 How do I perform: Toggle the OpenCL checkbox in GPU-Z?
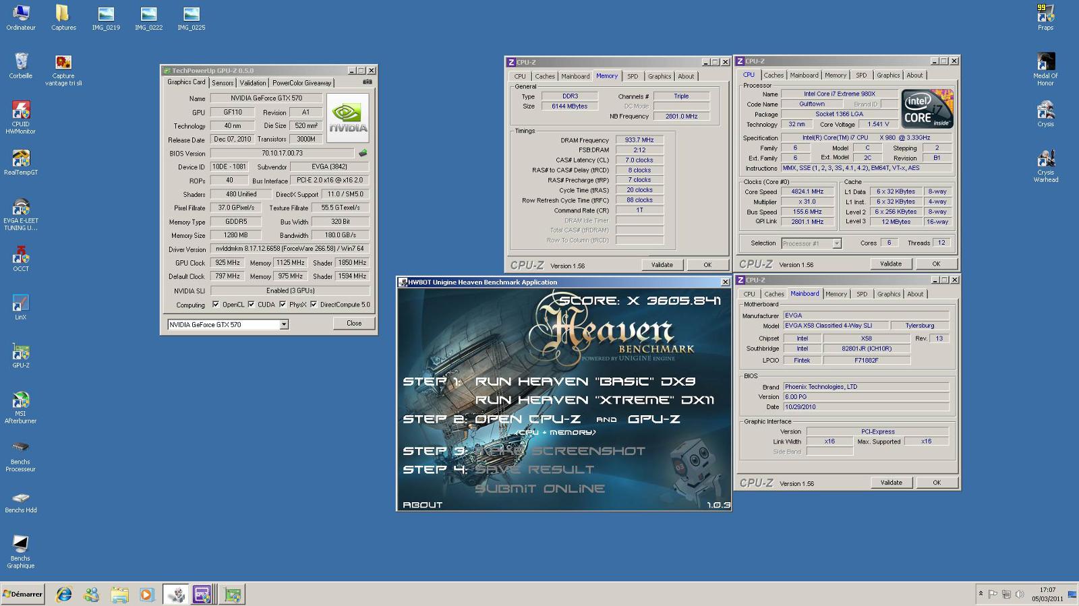pyautogui.click(x=215, y=305)
